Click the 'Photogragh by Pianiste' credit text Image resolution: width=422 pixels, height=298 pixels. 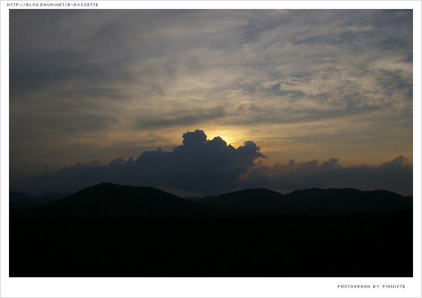point(371,286)
